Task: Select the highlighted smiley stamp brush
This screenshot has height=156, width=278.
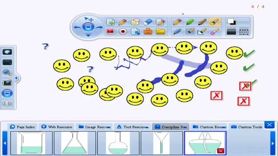Action: 215,22
